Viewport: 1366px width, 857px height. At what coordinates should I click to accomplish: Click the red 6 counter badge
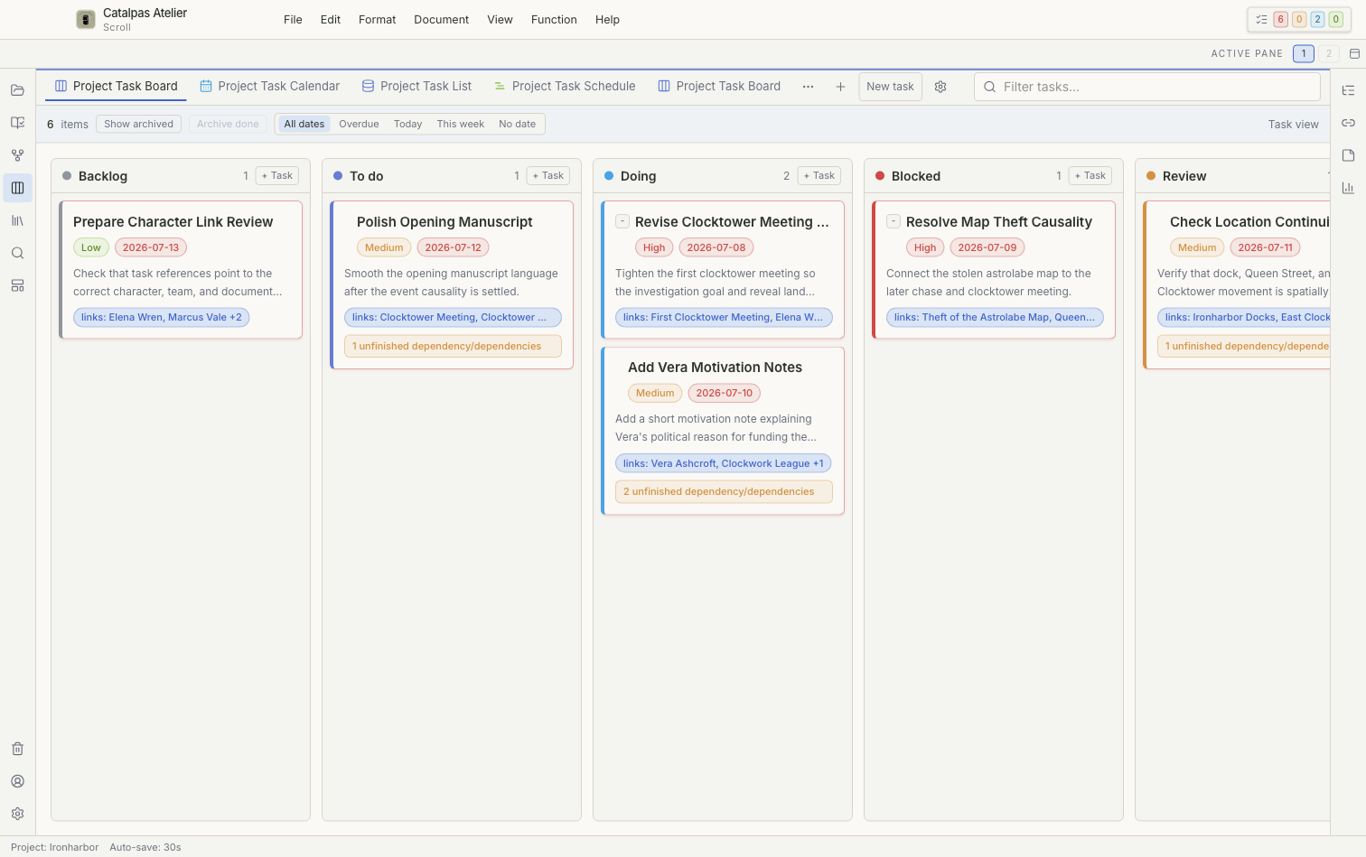[x=1280, y=19]
